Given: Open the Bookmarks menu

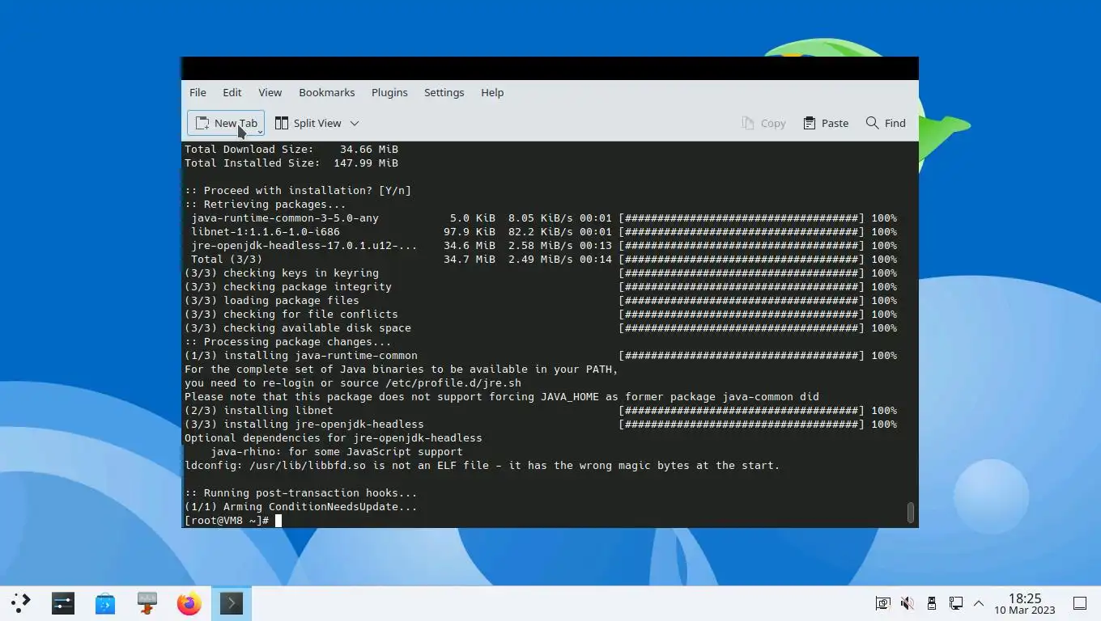Looking at the screenshot, I should pos(326,92).
